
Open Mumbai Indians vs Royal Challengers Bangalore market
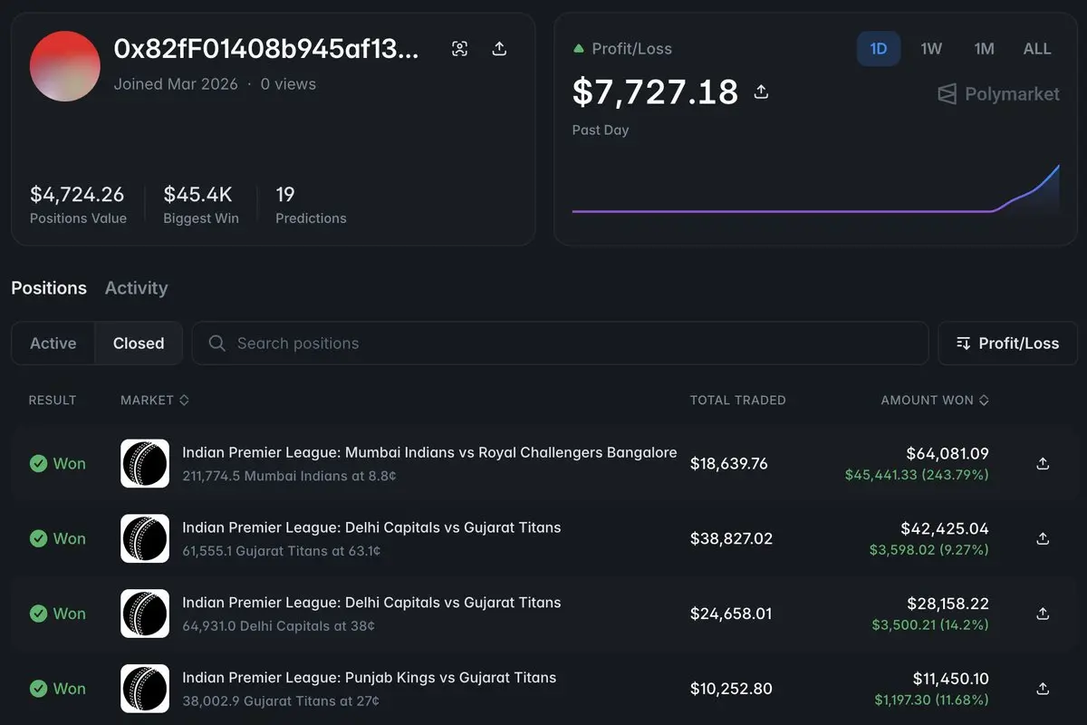point(429,452)
